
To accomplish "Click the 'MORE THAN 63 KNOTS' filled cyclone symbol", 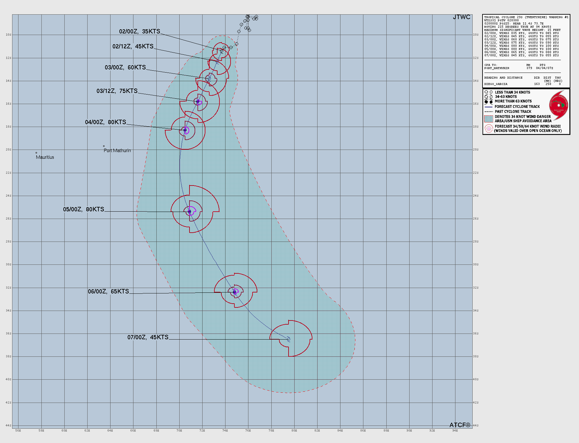I will click(x=486, y=102).
